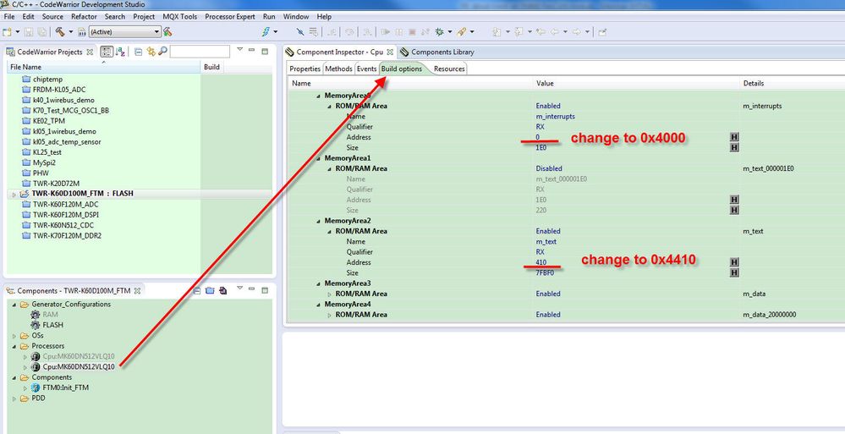Click blue folder icon in Components panel header

(x=210, y=290)
